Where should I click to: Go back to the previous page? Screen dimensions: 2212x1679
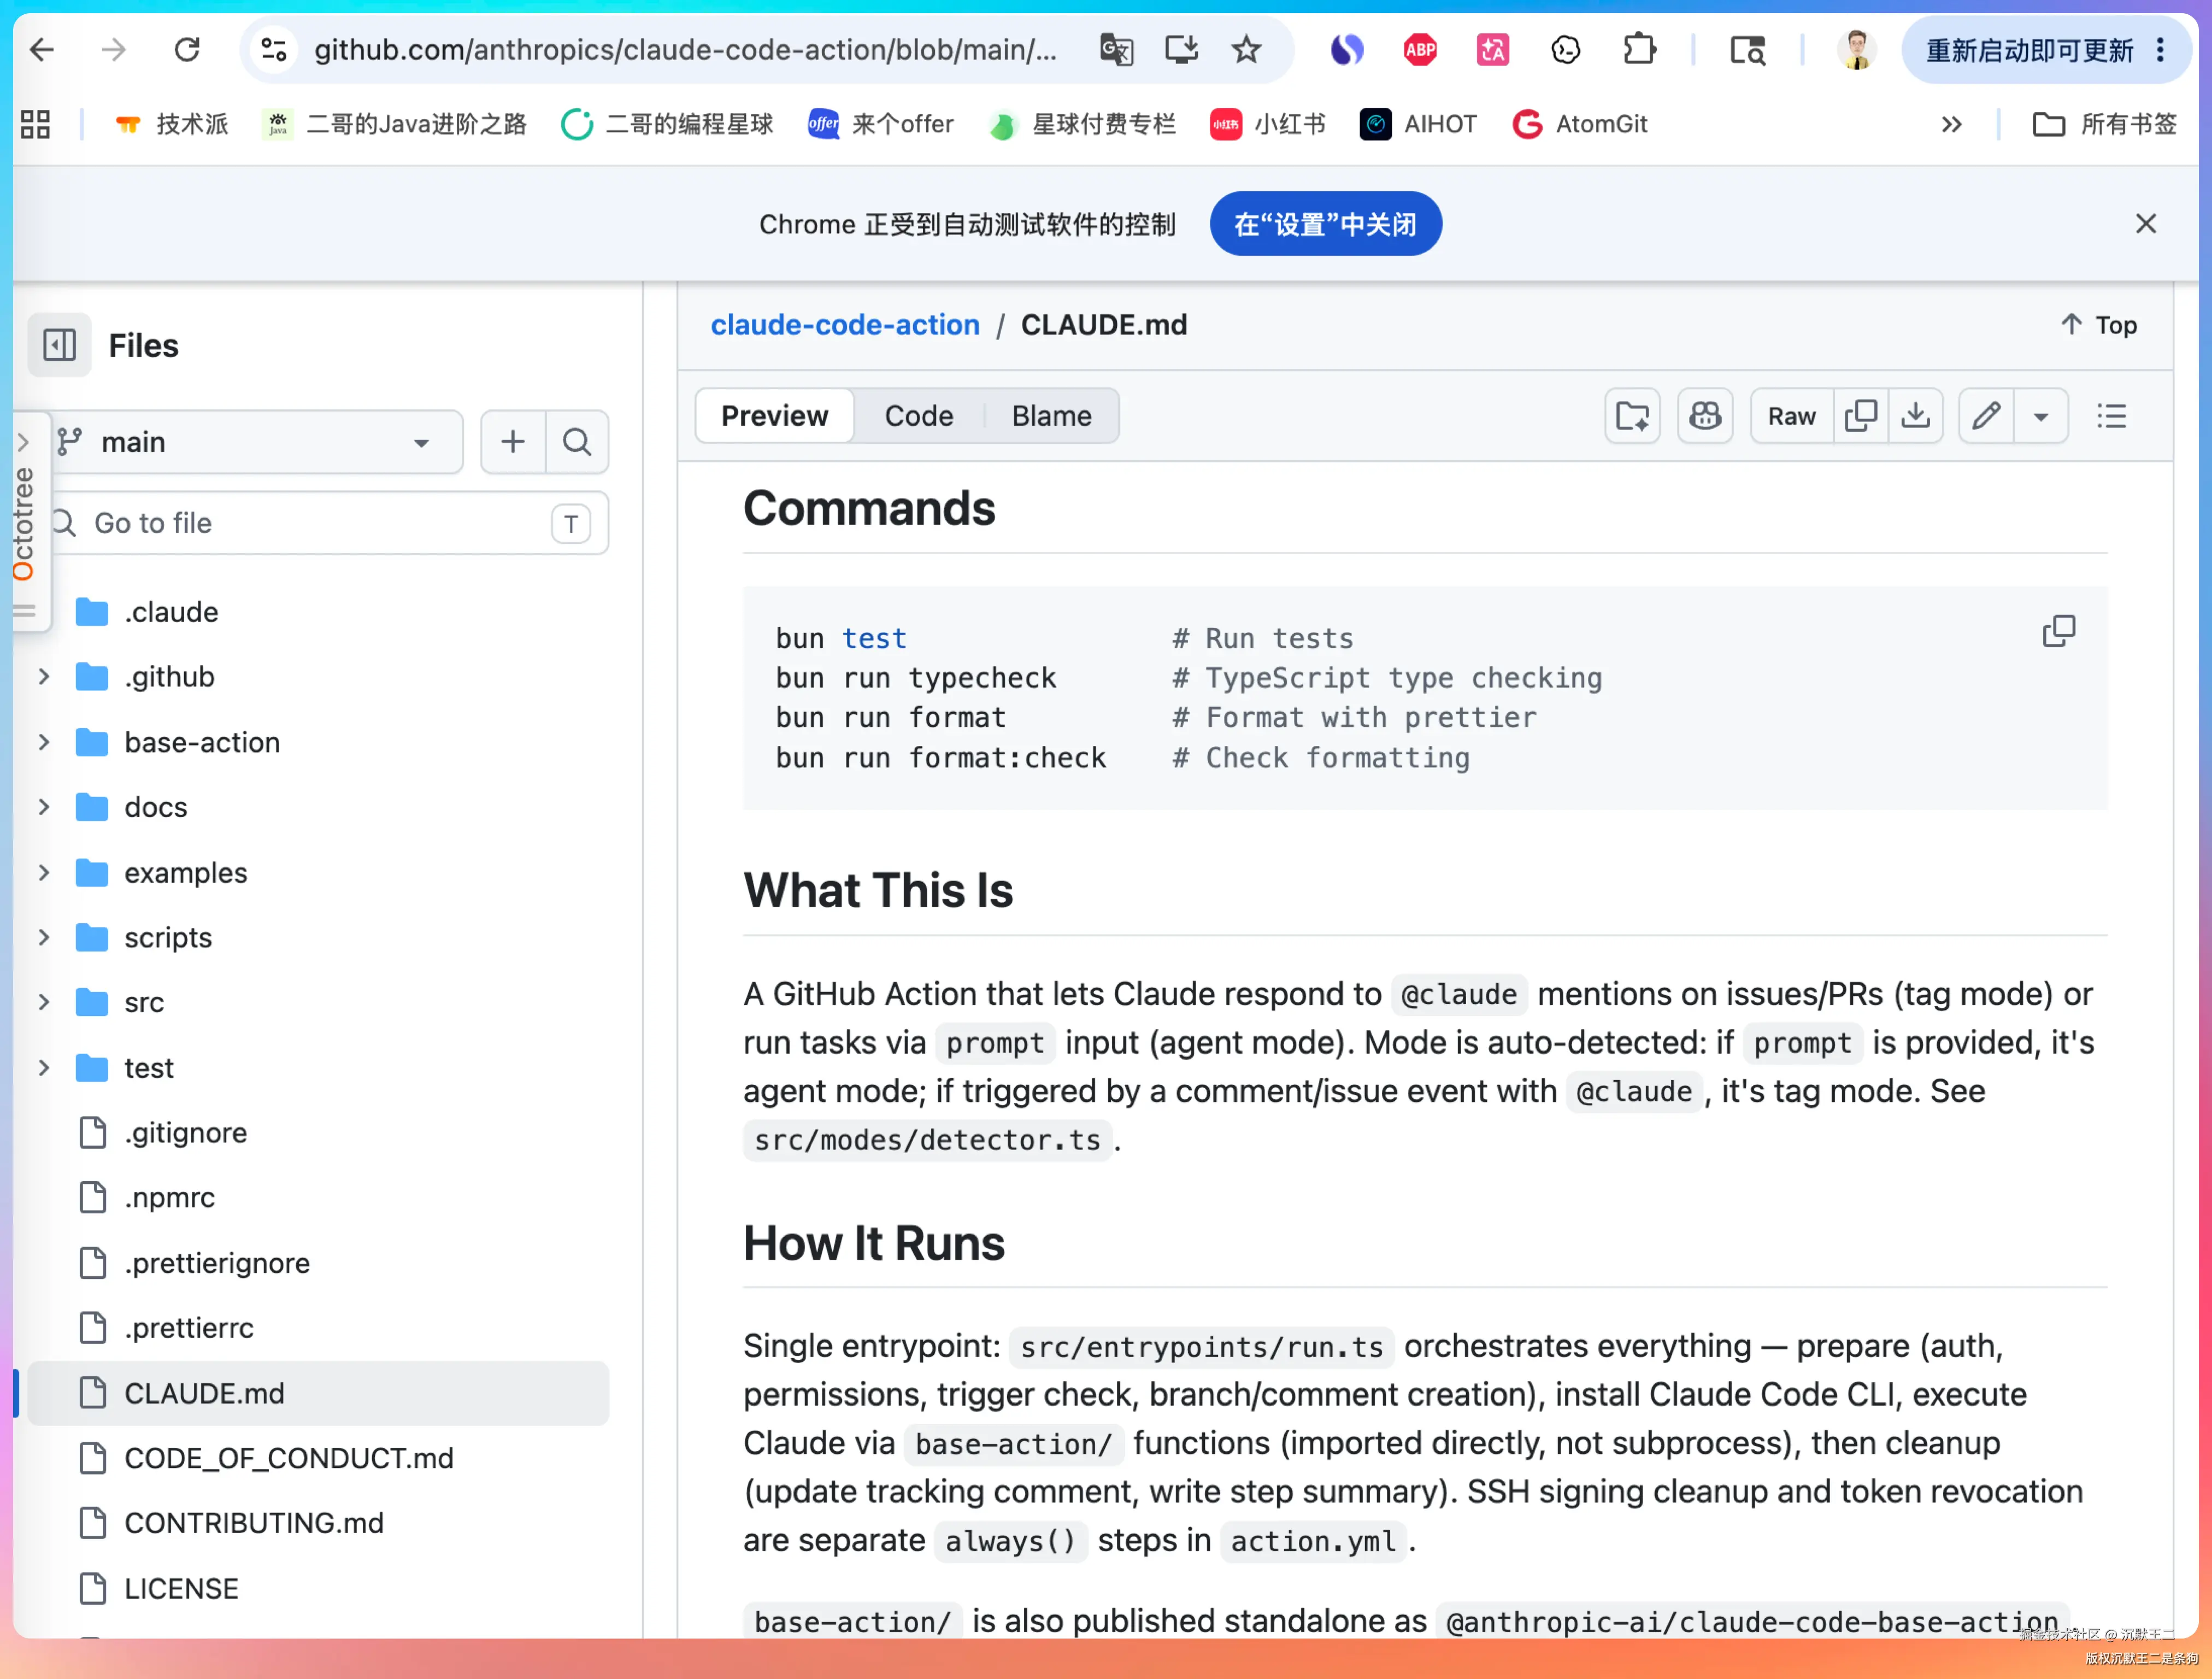tap(42, 49)
